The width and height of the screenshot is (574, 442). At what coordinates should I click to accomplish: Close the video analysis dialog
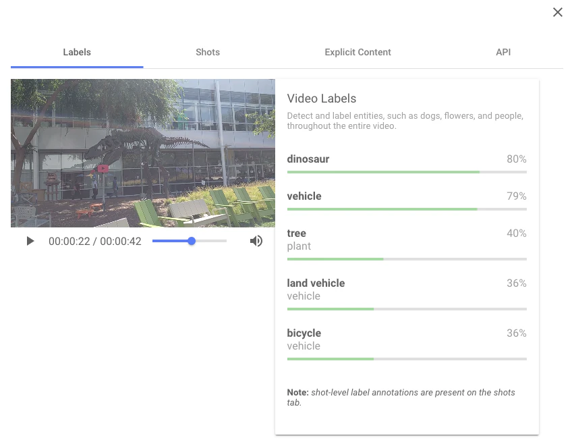pyautogui.click(x=558, y=12)
